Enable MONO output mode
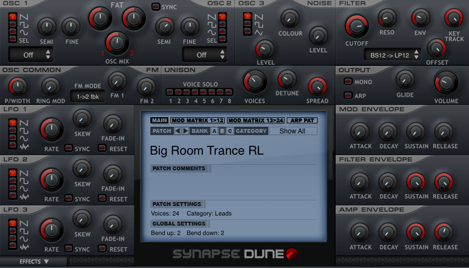469x268 pixels. [348, 81]
